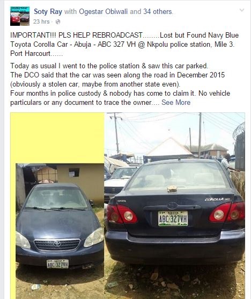The height and width of the screenshot is (299, 251).
Task: Open the 23 hrs timestamp link
Action: pyautogui.click(x=41, y=22)
